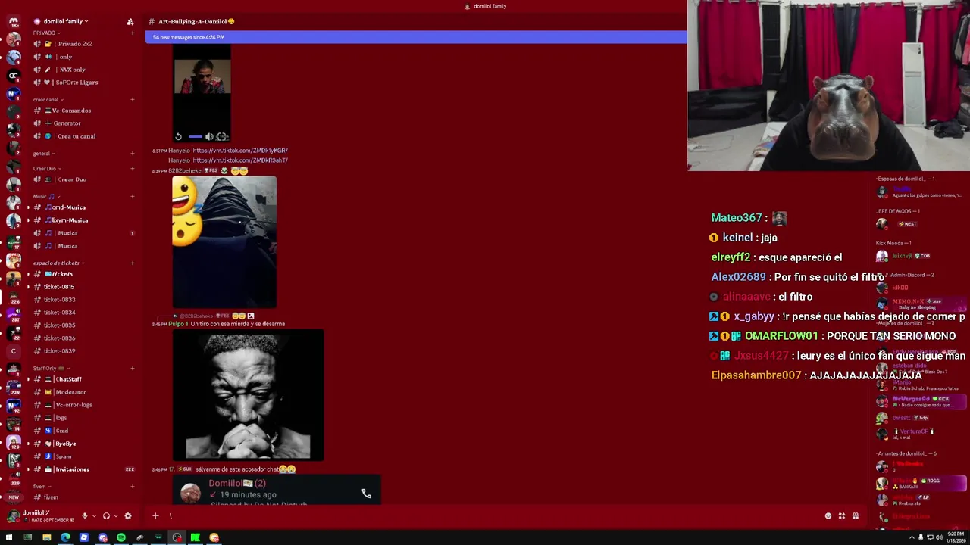The height and width of the screenshot is (545, 970).
Task: Open attachment plus button in message bar
Action: [155, 516]
